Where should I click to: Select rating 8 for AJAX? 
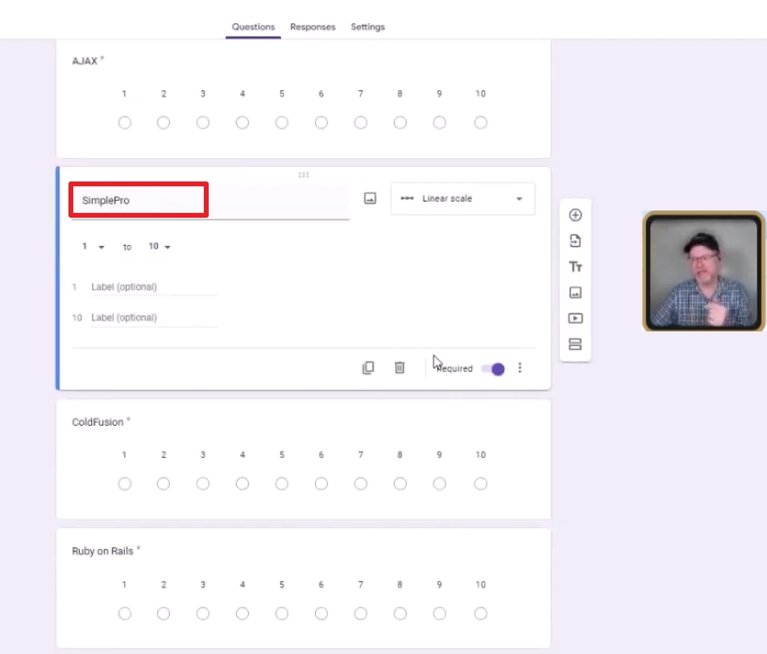coord(400,123)
